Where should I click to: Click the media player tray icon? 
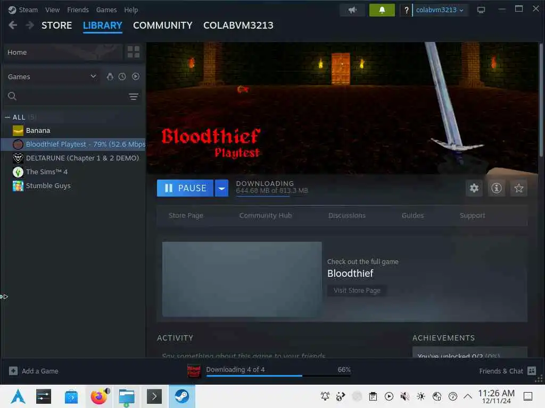tap(389, 396)
